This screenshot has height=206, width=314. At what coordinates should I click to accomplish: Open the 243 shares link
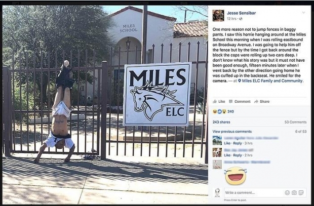coord(221,122)
